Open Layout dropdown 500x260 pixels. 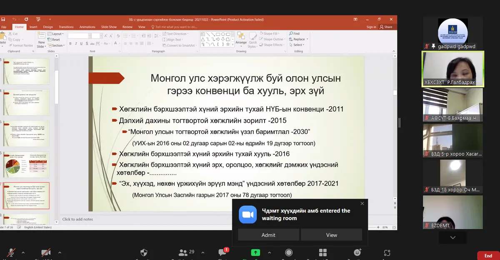click(56, 34)
